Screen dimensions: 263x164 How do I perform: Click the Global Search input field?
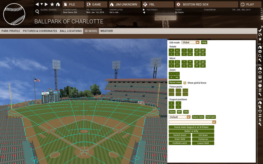50,13
